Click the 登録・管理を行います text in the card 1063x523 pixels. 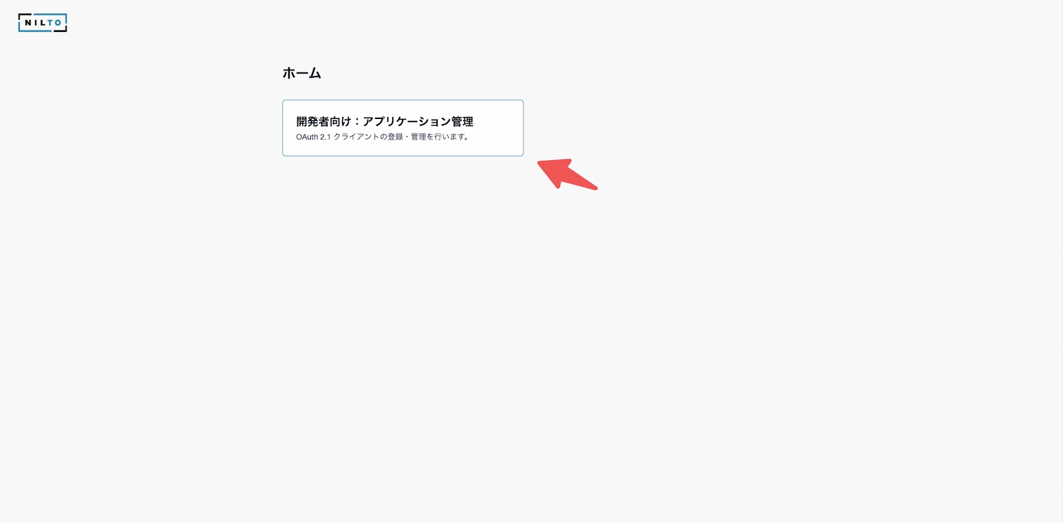(x=429, y=137)
